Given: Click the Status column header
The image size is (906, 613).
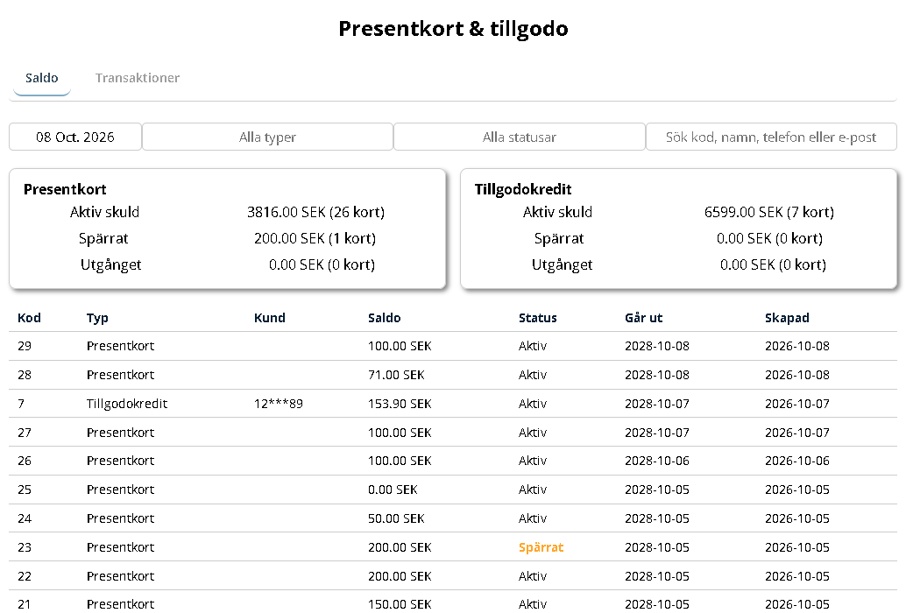Looking at the screenshot, I should (x=537, y=318).
